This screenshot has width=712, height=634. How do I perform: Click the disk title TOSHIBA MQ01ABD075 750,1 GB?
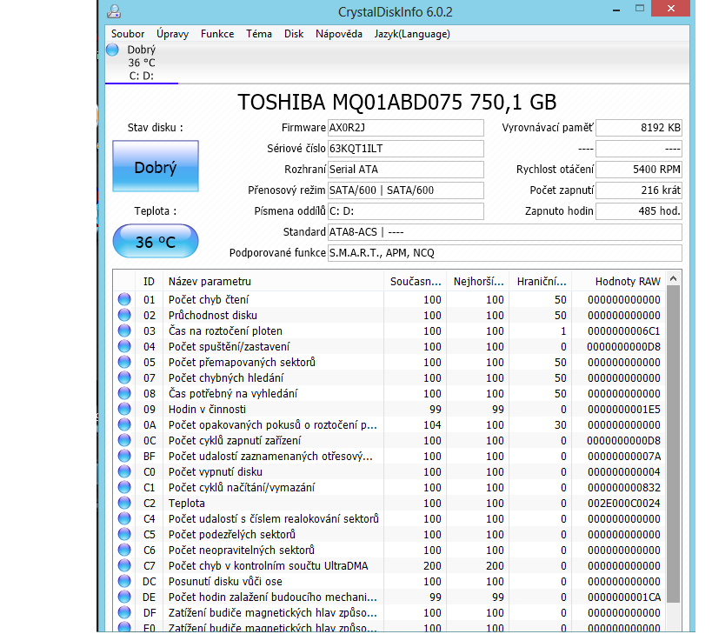click(397, 102)
